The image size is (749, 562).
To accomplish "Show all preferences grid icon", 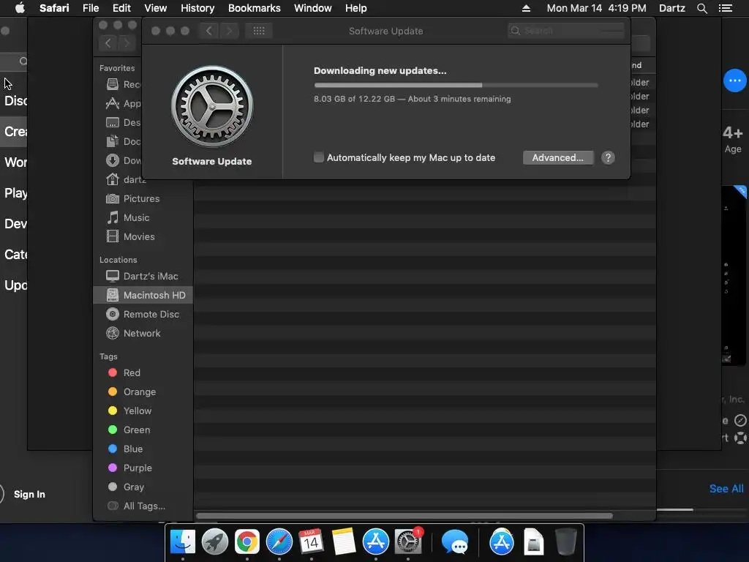I will pyautogui.click(x=259, y=31).
